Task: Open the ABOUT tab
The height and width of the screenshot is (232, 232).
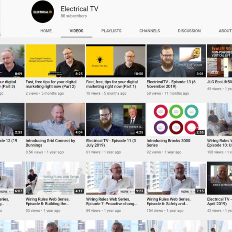Action: tap(225, 31)
